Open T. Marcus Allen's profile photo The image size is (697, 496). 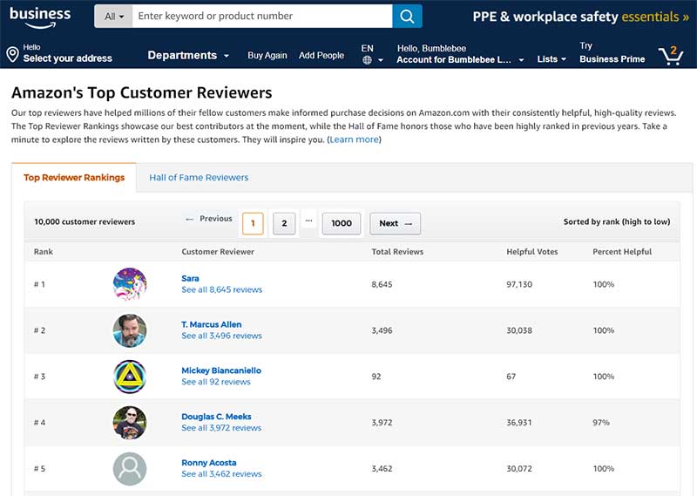(x=130, y=330)
